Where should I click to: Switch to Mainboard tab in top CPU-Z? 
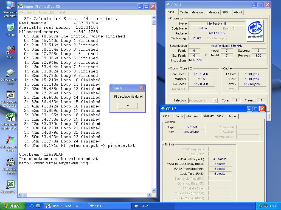(198, 12)
